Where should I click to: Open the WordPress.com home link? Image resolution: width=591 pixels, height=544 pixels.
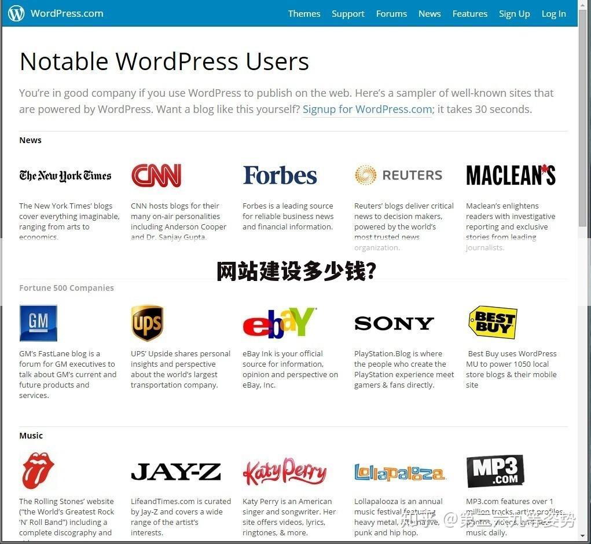point(67,13)
